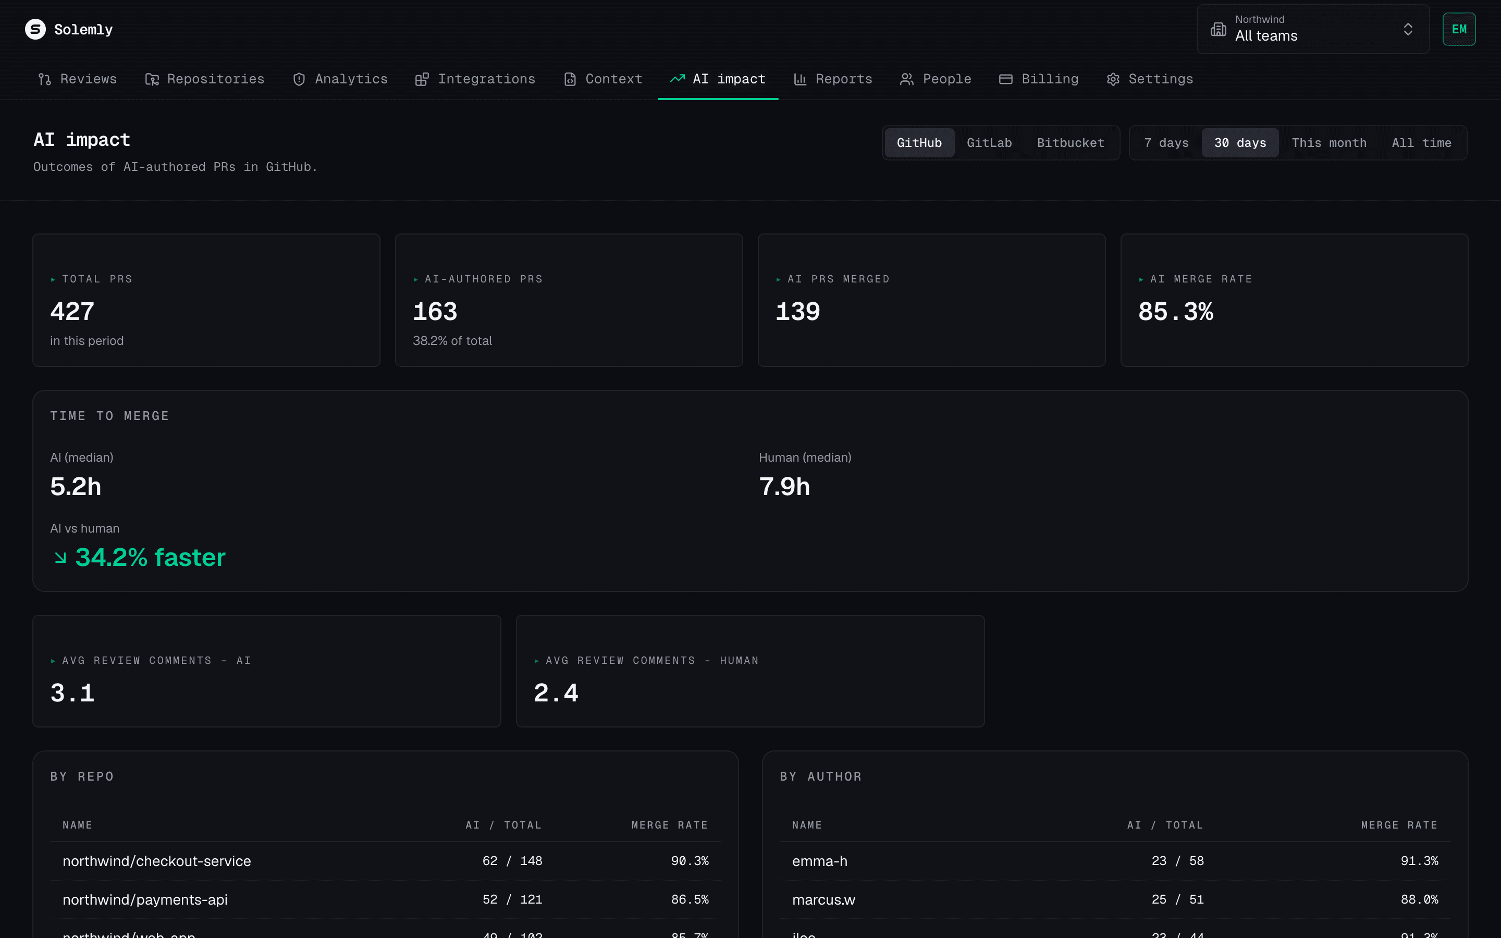Open the Reports tab
Image resolution: width=1501 pixels, height=938 pixels.
click(833, 79)
